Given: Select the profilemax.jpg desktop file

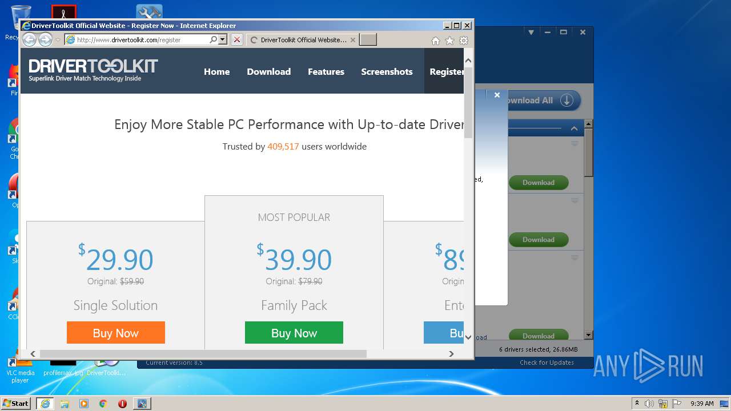Looking at the screenshot, I should (63, 368).
